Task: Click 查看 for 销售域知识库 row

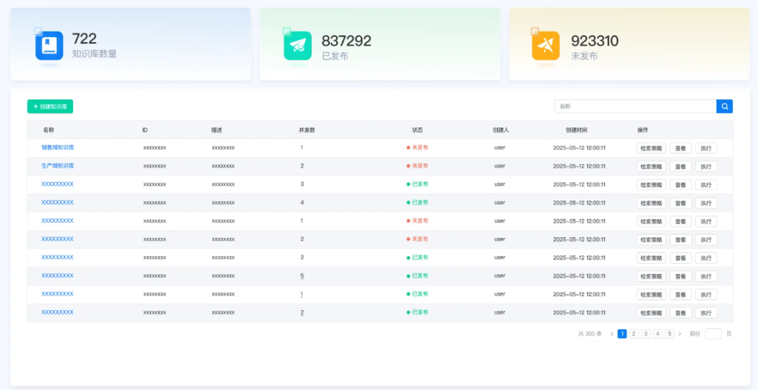Action: click(681, 149)
